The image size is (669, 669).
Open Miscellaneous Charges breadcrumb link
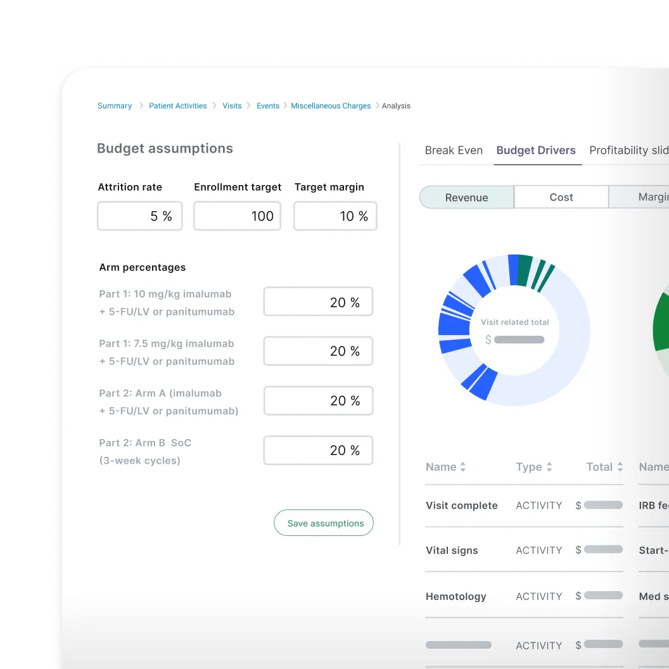coord(331,106)
